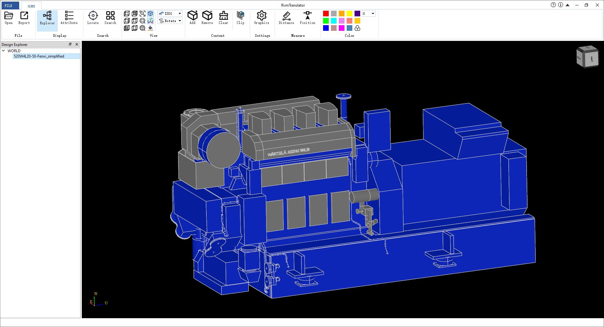Click the zoom window magnifier icon
This screenshot has width=604, height=327.
coord(143,21)
